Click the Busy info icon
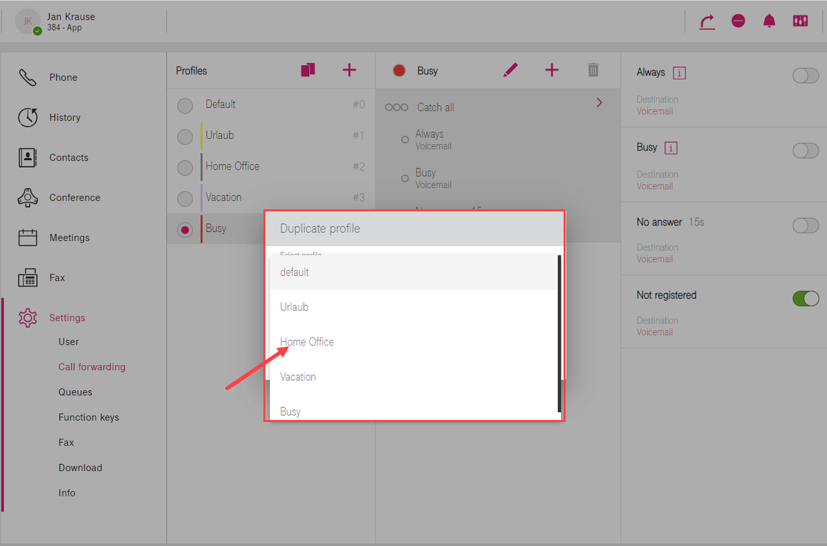Viewport: 827px width, 546px height. [670, 148]
